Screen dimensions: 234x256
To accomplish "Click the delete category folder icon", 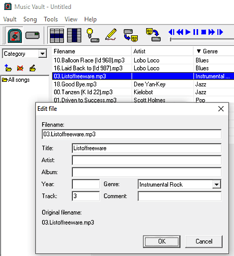I will click(x=20, y=68).
